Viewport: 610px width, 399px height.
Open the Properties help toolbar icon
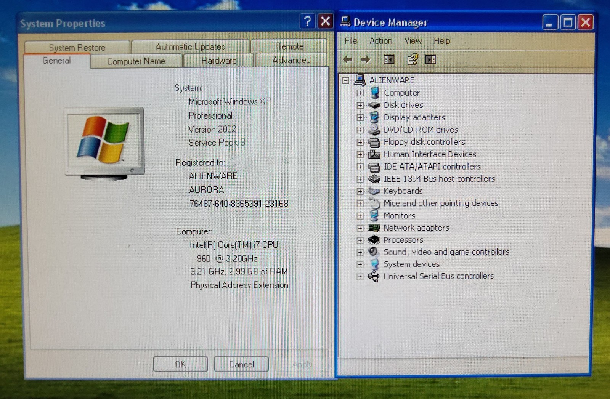pyautogui.click(x=412, y=59)
